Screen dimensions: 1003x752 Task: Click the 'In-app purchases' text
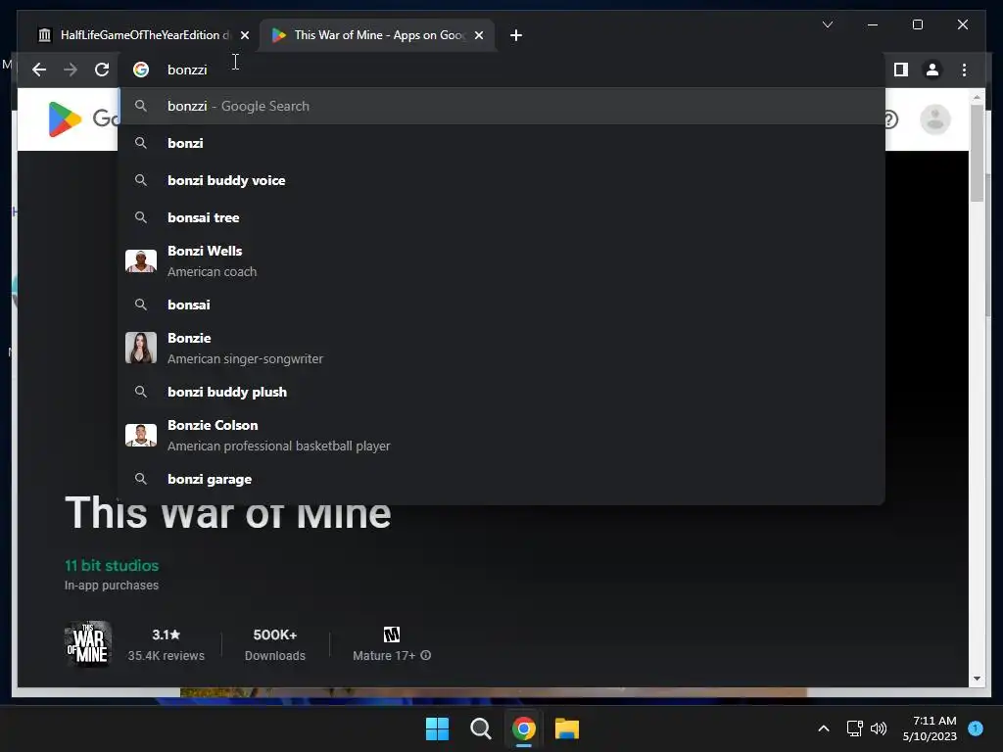click(x=112, y=586)
